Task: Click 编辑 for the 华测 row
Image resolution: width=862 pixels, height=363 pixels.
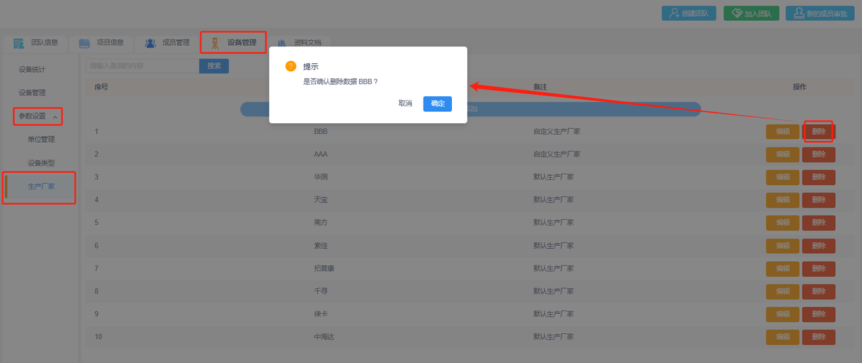Action: (x=783, y=177)
